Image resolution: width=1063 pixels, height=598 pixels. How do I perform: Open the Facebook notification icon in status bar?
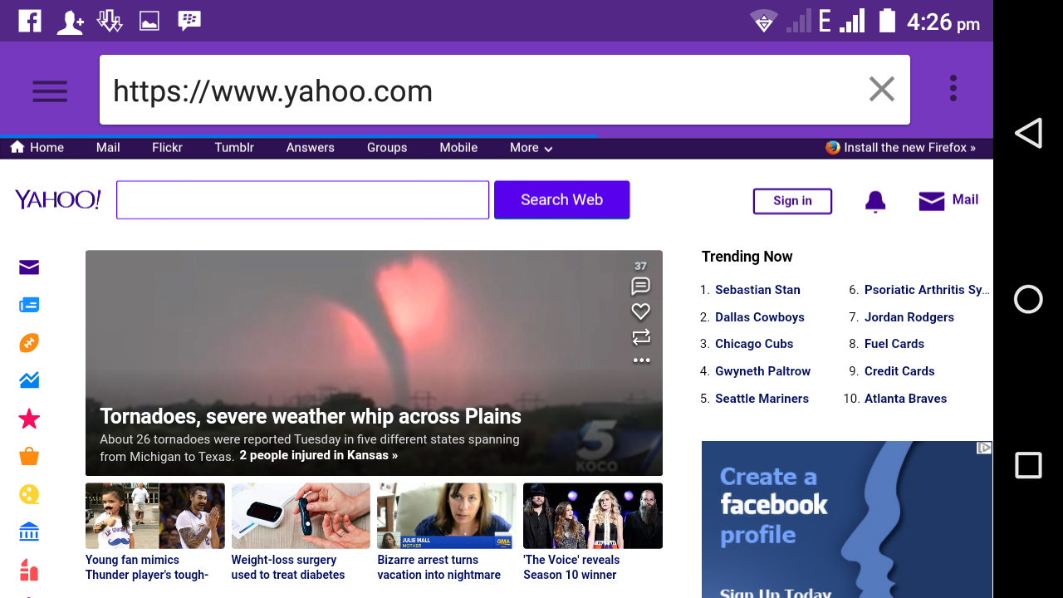coord(30,21)
